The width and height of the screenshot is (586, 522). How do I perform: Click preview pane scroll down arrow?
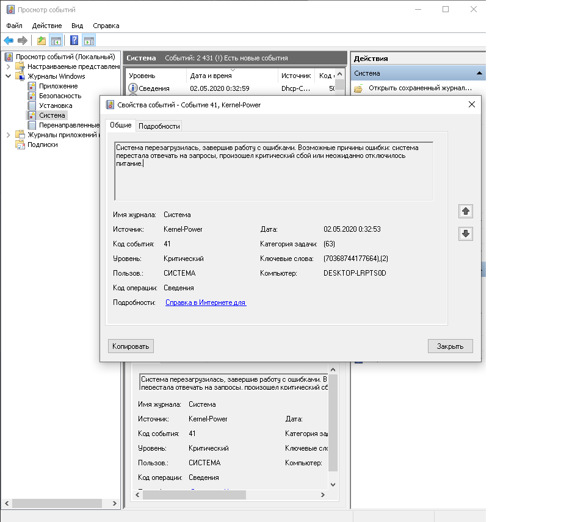[x=333, y=485]
